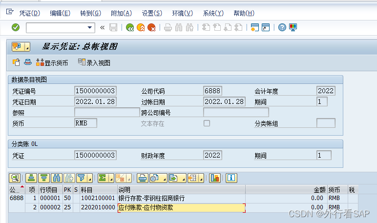Screen dimensions: 377x223
Task: Expand the Export dropdown arrow
Action: click(x=184, y=178)
